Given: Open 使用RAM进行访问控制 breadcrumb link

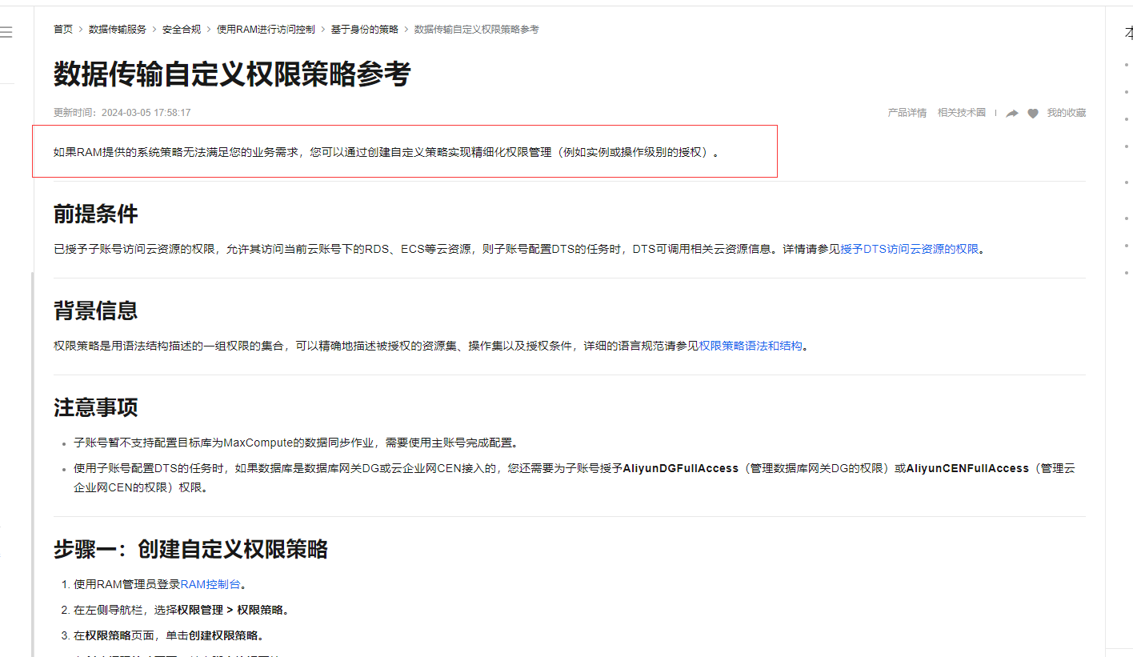Looking at the screenshot, I should click(x=266, y=30).
